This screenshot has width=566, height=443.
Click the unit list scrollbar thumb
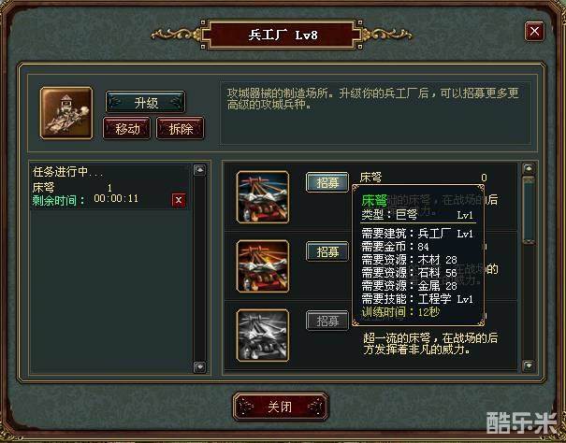point(529,209)
